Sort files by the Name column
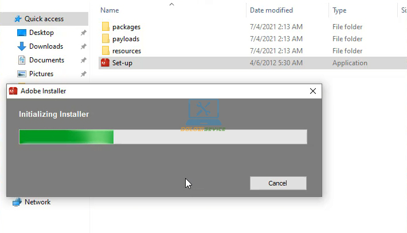 109,10
